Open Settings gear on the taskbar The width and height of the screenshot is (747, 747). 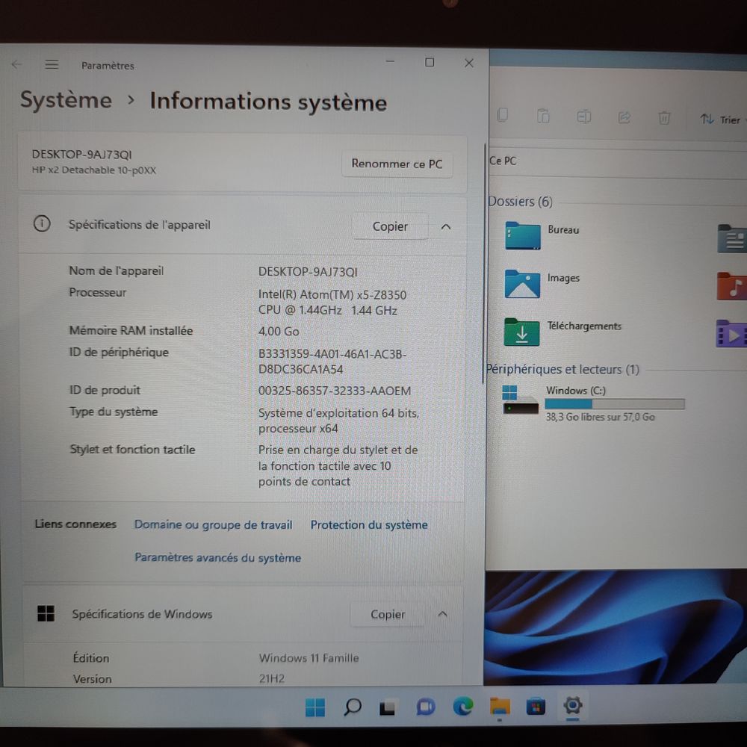coord(573,705)
